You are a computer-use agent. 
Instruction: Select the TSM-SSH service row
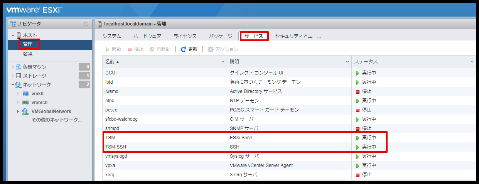click(x=289, y=147)
